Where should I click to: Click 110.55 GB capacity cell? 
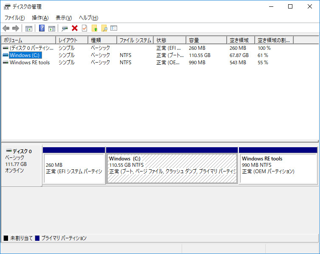(x=199, y=55)
